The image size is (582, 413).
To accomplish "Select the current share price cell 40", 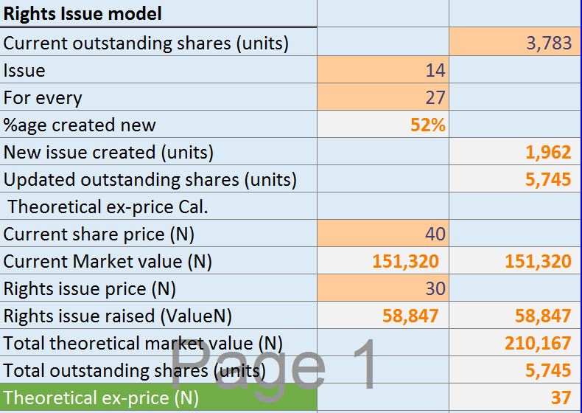I will pos(382,234).
